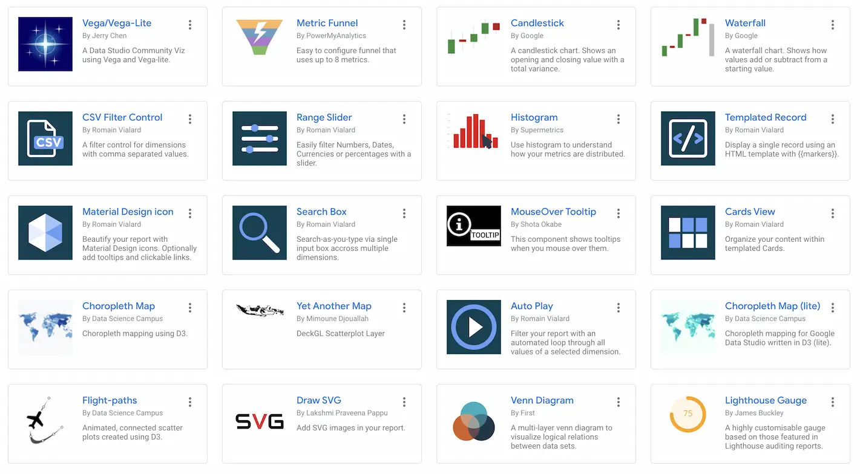The height and width of the screenshot is (474, 860).
Task: Click the Auto Play circle icon
Action: tap(474, 327)
